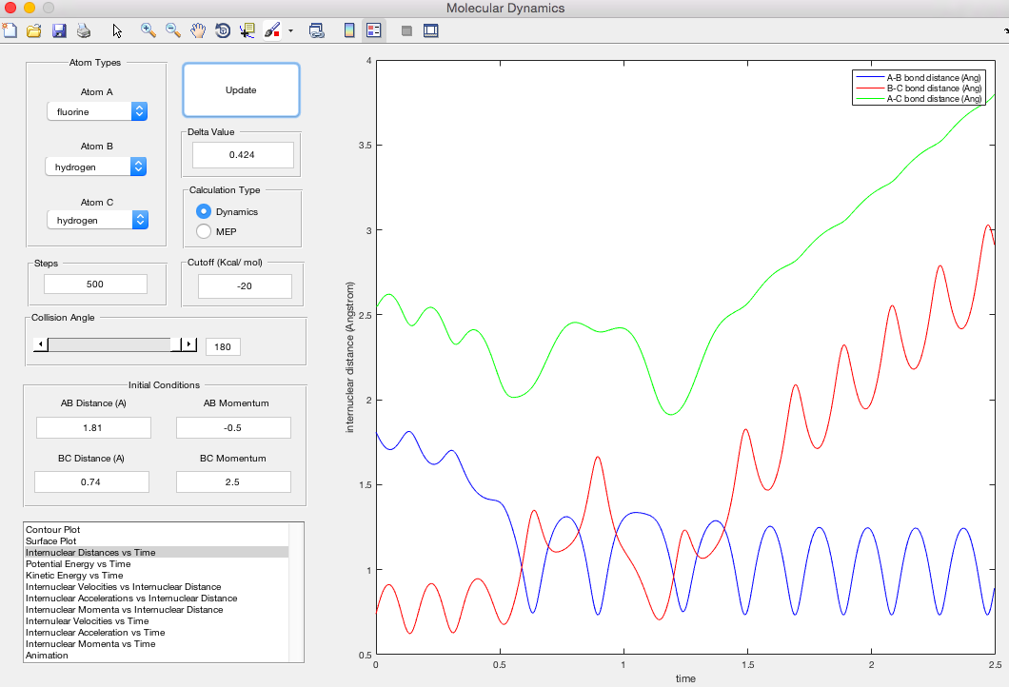Click the Delta Value input field

(243, 154)
